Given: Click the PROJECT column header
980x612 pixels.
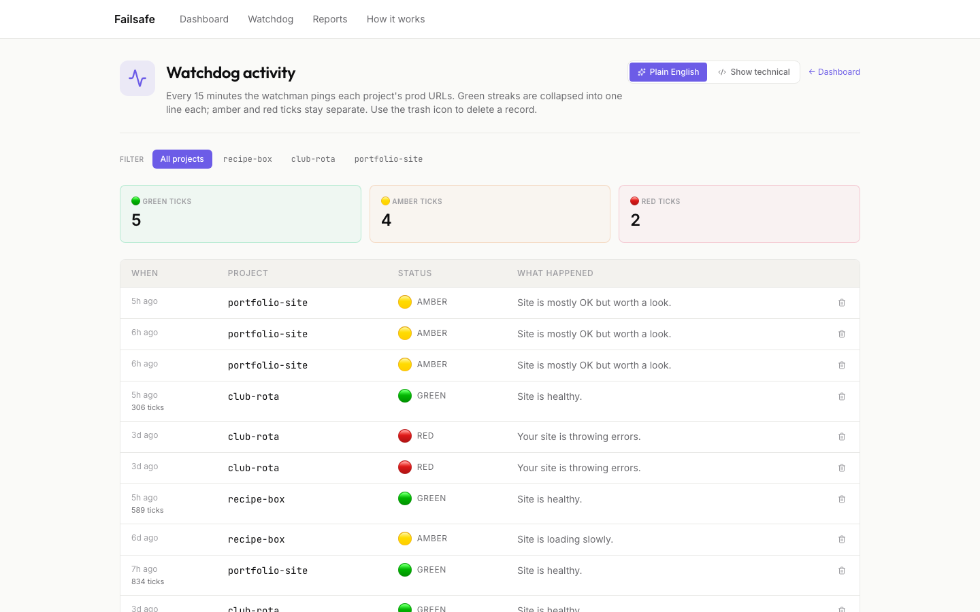Looking at the screenshot, I should (248, 273).
